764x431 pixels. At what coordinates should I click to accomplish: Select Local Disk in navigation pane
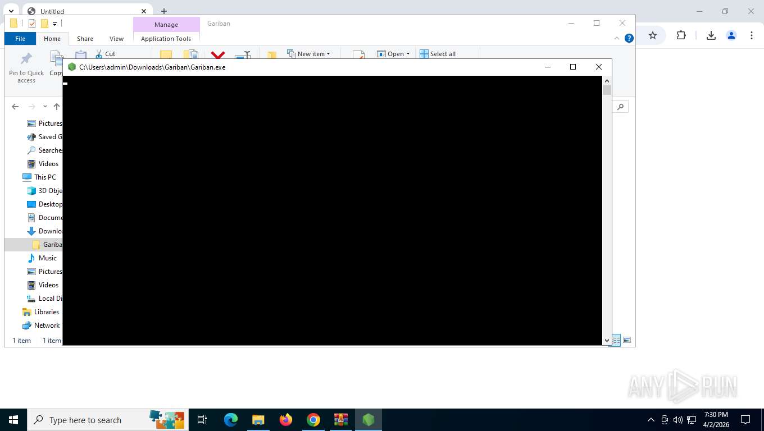tap(44, 299)
